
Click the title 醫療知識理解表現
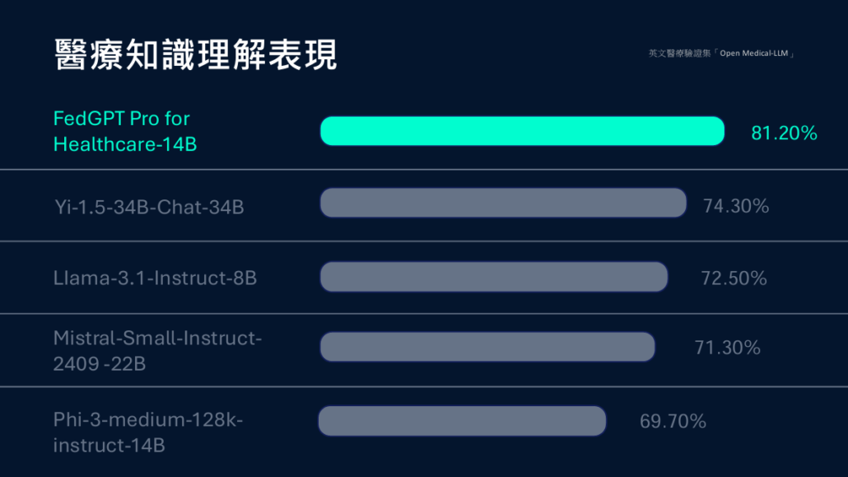click(195, 54)
